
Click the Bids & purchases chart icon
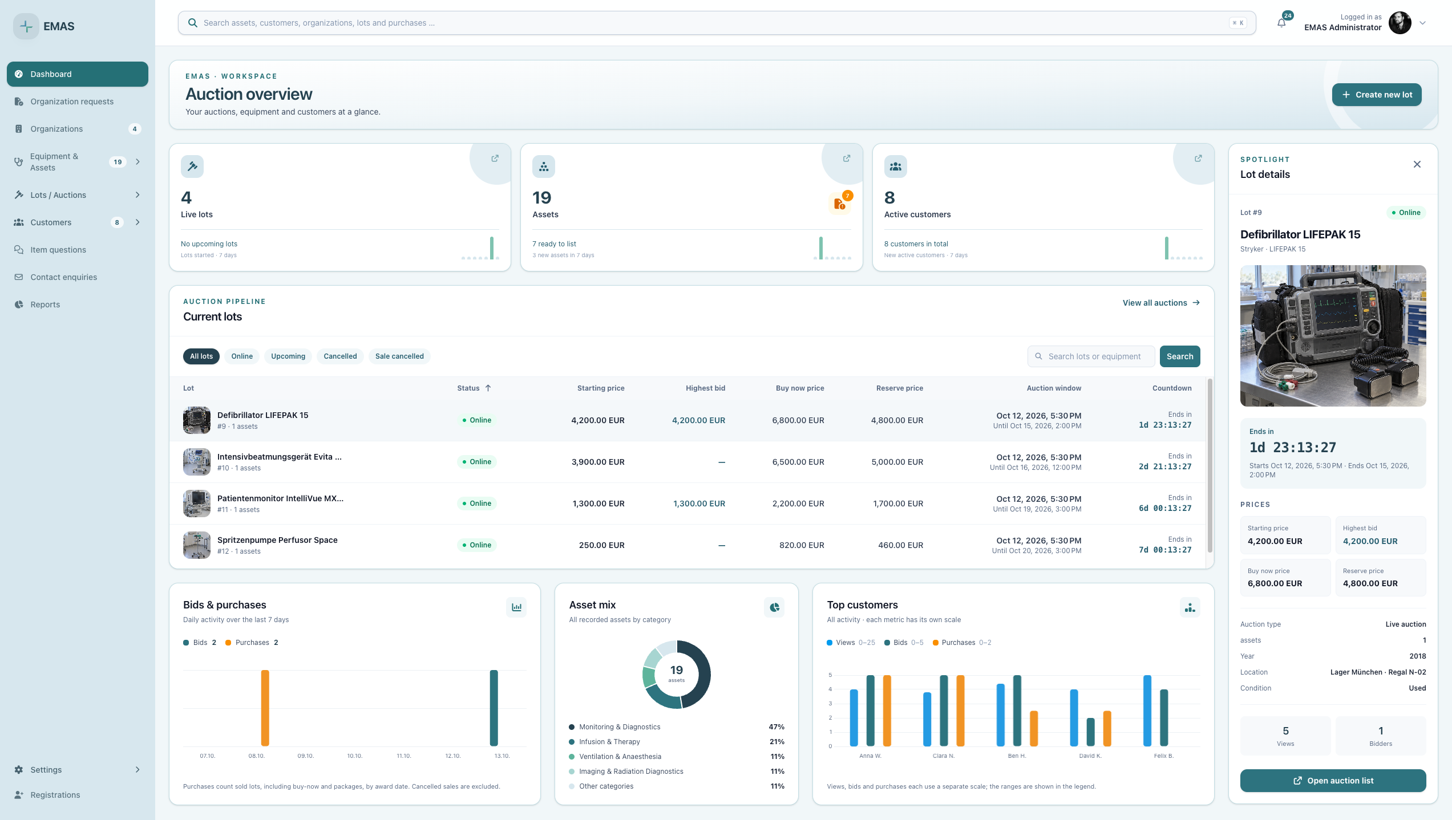click(516, 607)
